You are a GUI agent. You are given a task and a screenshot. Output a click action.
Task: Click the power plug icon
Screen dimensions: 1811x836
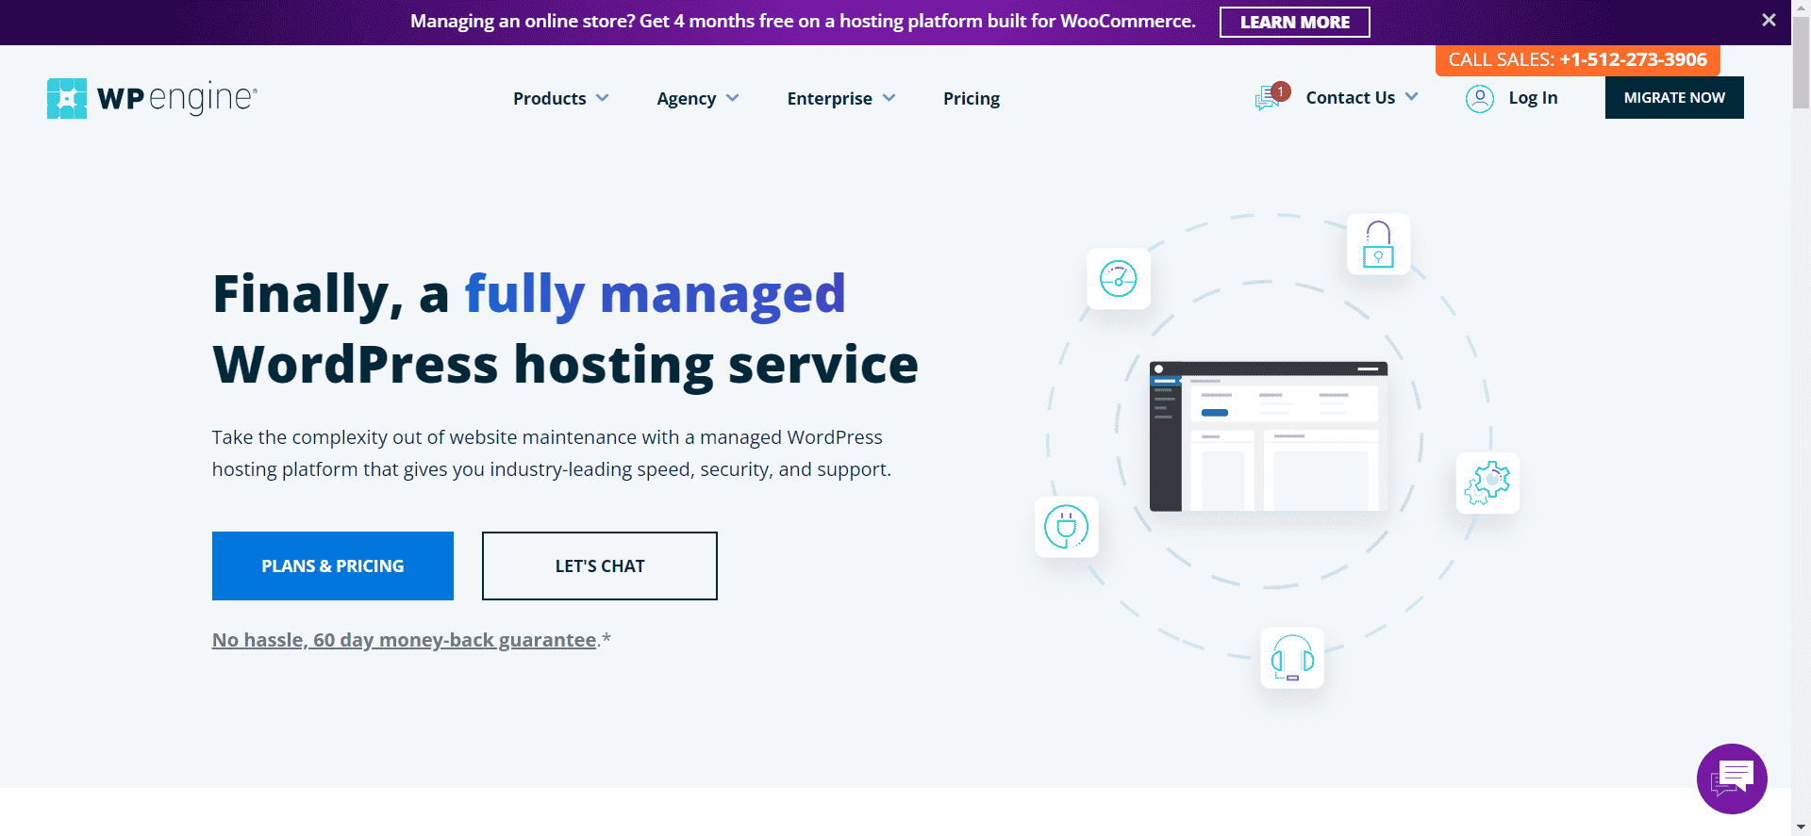coord(1067,527)
